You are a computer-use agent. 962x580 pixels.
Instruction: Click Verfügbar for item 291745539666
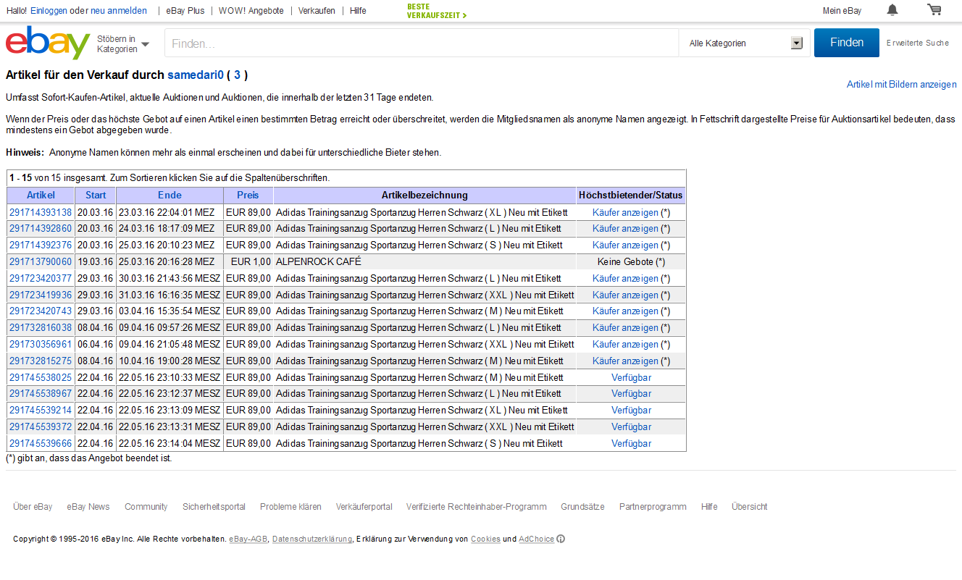tap(631, 443)
